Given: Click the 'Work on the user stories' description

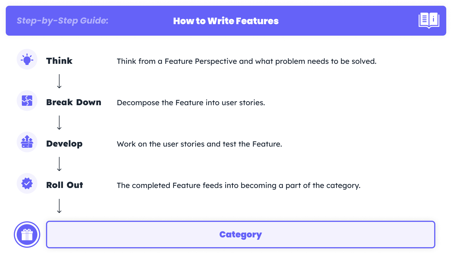Looking at the screenshot, I should tap(199, 144).
